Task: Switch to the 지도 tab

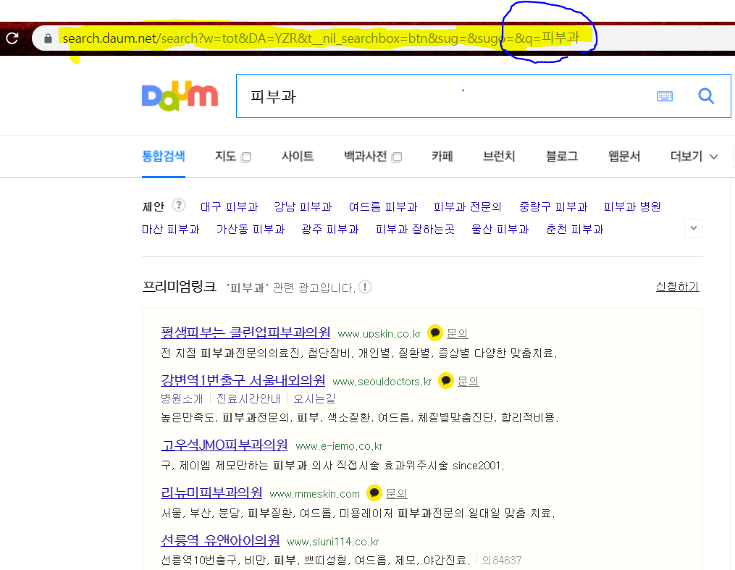Action: [225, 156]
